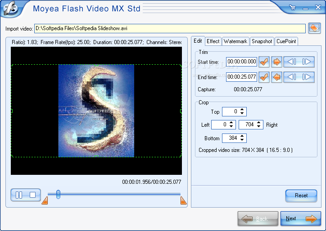Click the Reset button

click(x=301, y=195)
